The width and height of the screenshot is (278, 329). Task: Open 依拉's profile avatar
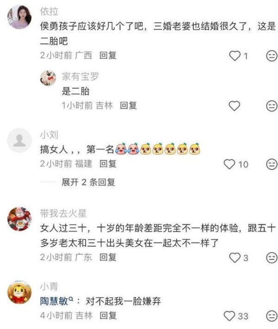click(x=19, y=17)
